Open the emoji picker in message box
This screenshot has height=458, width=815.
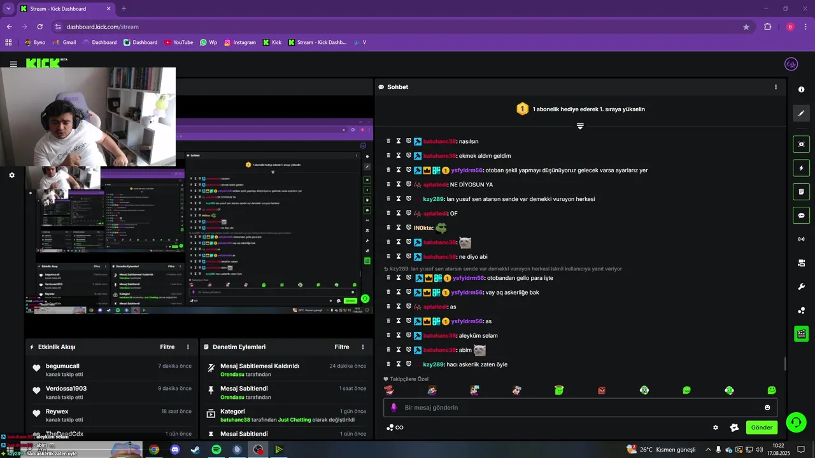point(767,408)
